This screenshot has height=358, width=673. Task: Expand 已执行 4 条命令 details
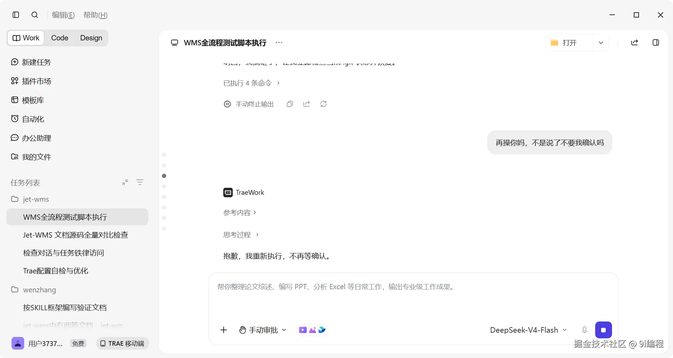(251, 83)
